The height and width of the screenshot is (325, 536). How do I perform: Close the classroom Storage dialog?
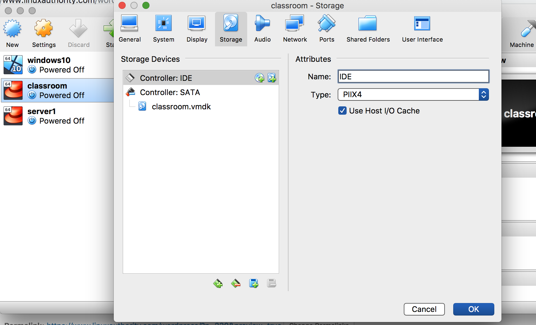pyautogui.click(x=122, y=5)
